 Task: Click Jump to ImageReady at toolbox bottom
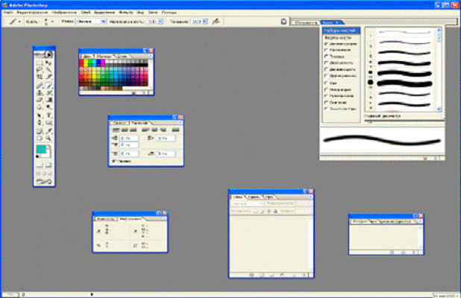[44, 182]
